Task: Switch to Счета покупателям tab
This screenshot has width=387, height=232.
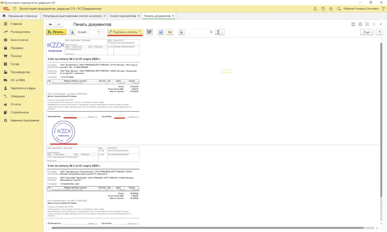Action: tap(123, 16)
